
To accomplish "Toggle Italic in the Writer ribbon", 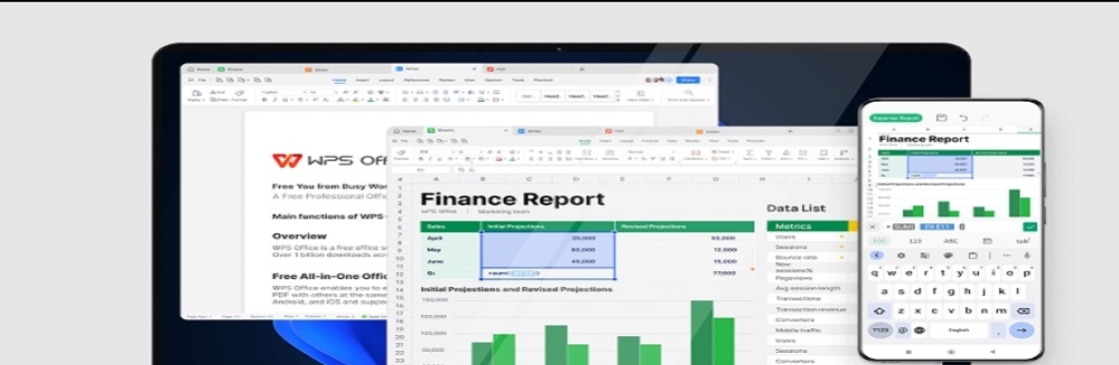I will point(275,100).
